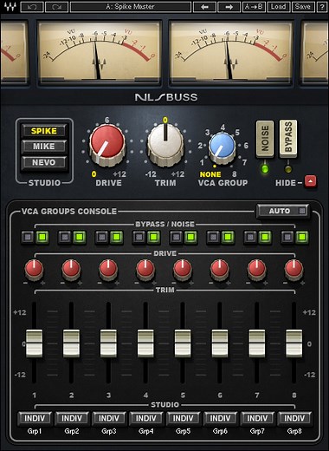Click the group 1 small drive knob
The image size is (329, 451).
click(x=34, y=270)
